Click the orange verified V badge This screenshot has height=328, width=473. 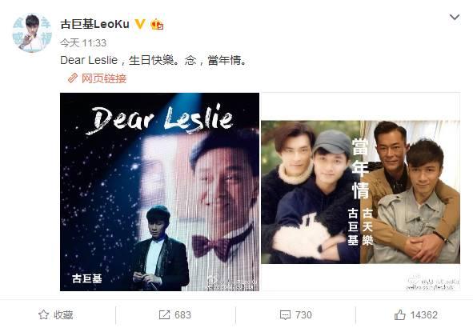pos(140,23)
